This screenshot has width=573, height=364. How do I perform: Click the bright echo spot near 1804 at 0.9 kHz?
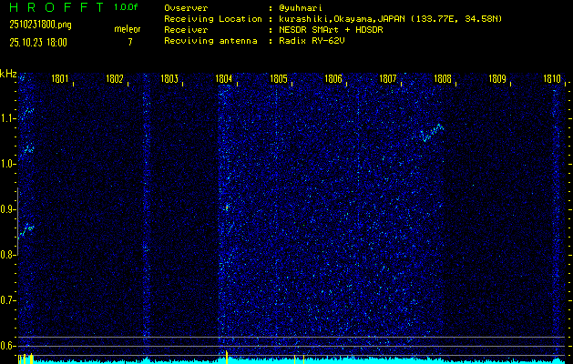pos(227,207)
